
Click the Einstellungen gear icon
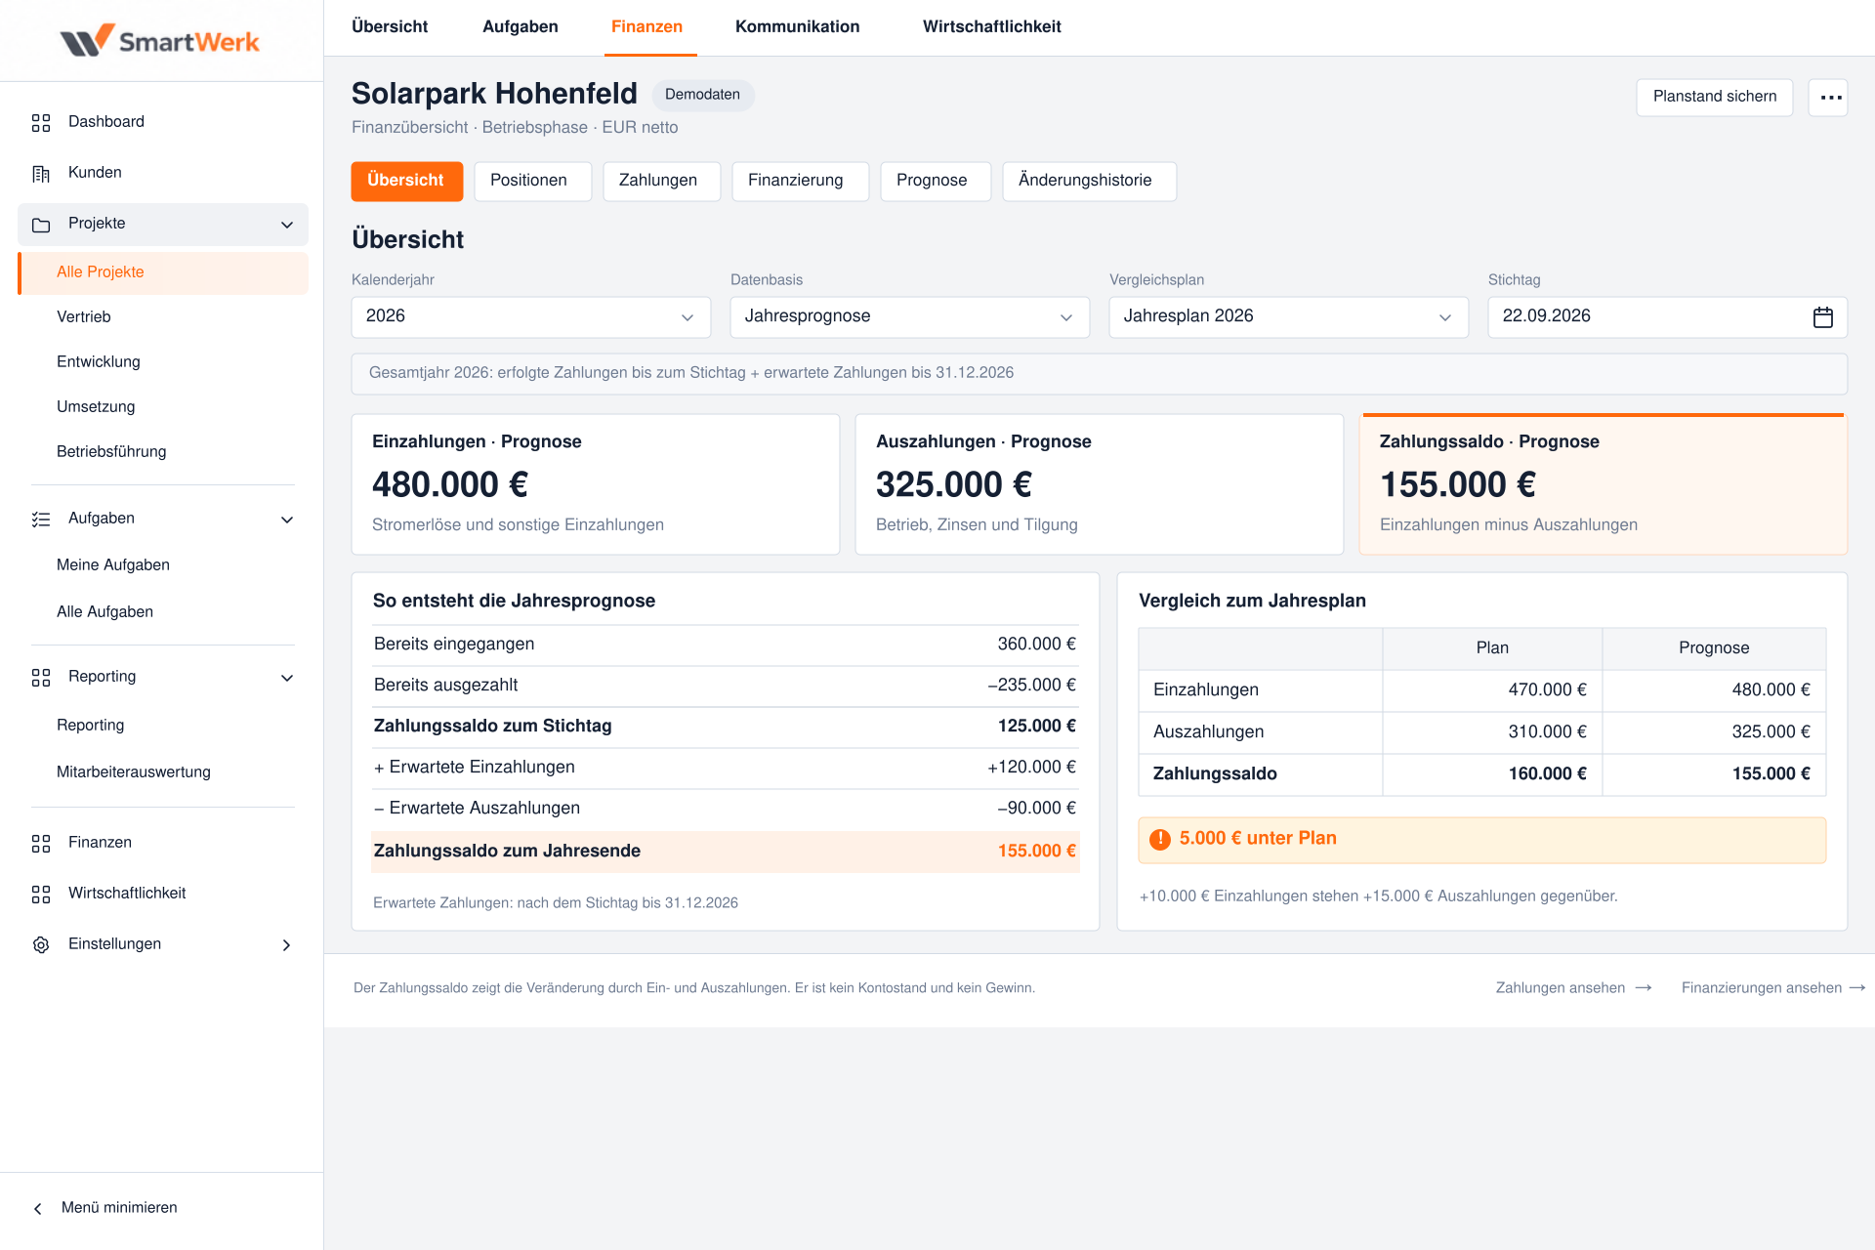pyautogui.click(x=41, y=945)
